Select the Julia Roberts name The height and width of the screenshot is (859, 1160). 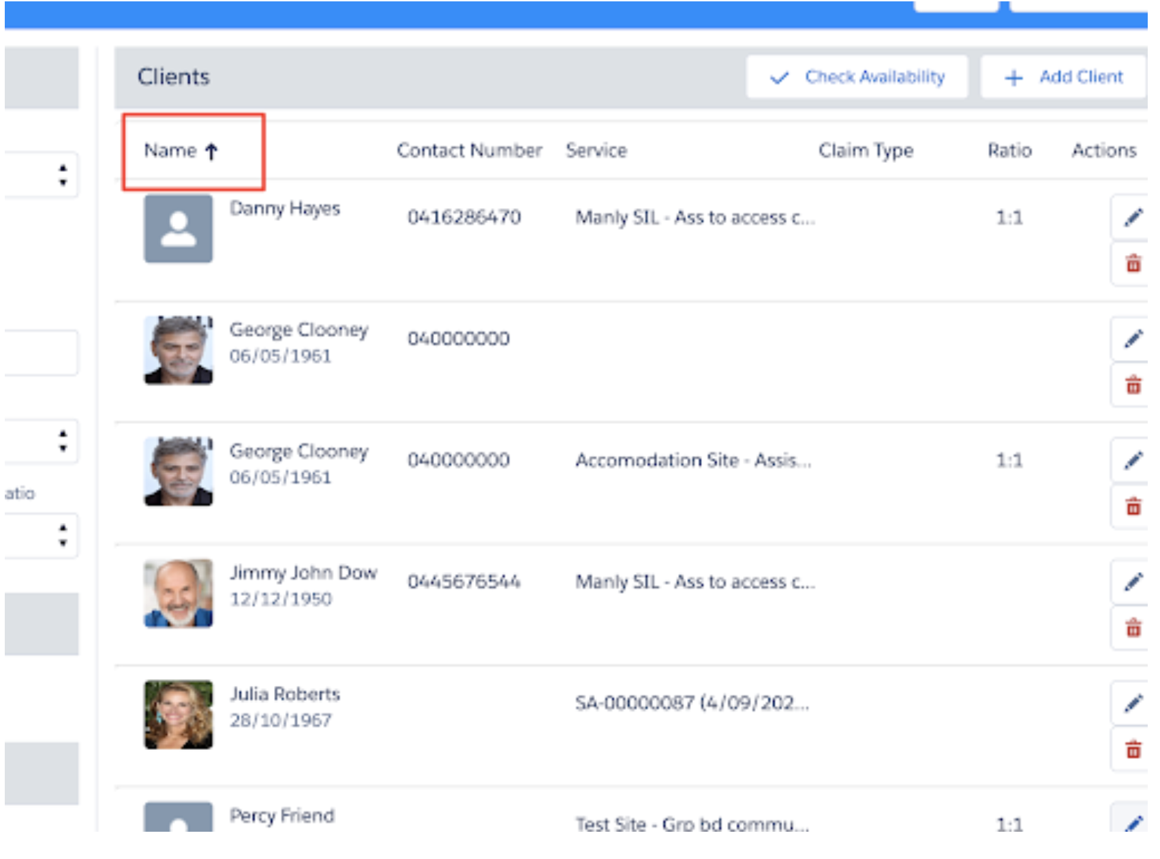click(285, 694)
